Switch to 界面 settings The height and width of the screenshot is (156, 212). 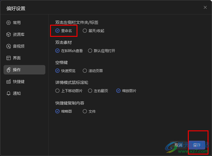[x=24, y=58]
